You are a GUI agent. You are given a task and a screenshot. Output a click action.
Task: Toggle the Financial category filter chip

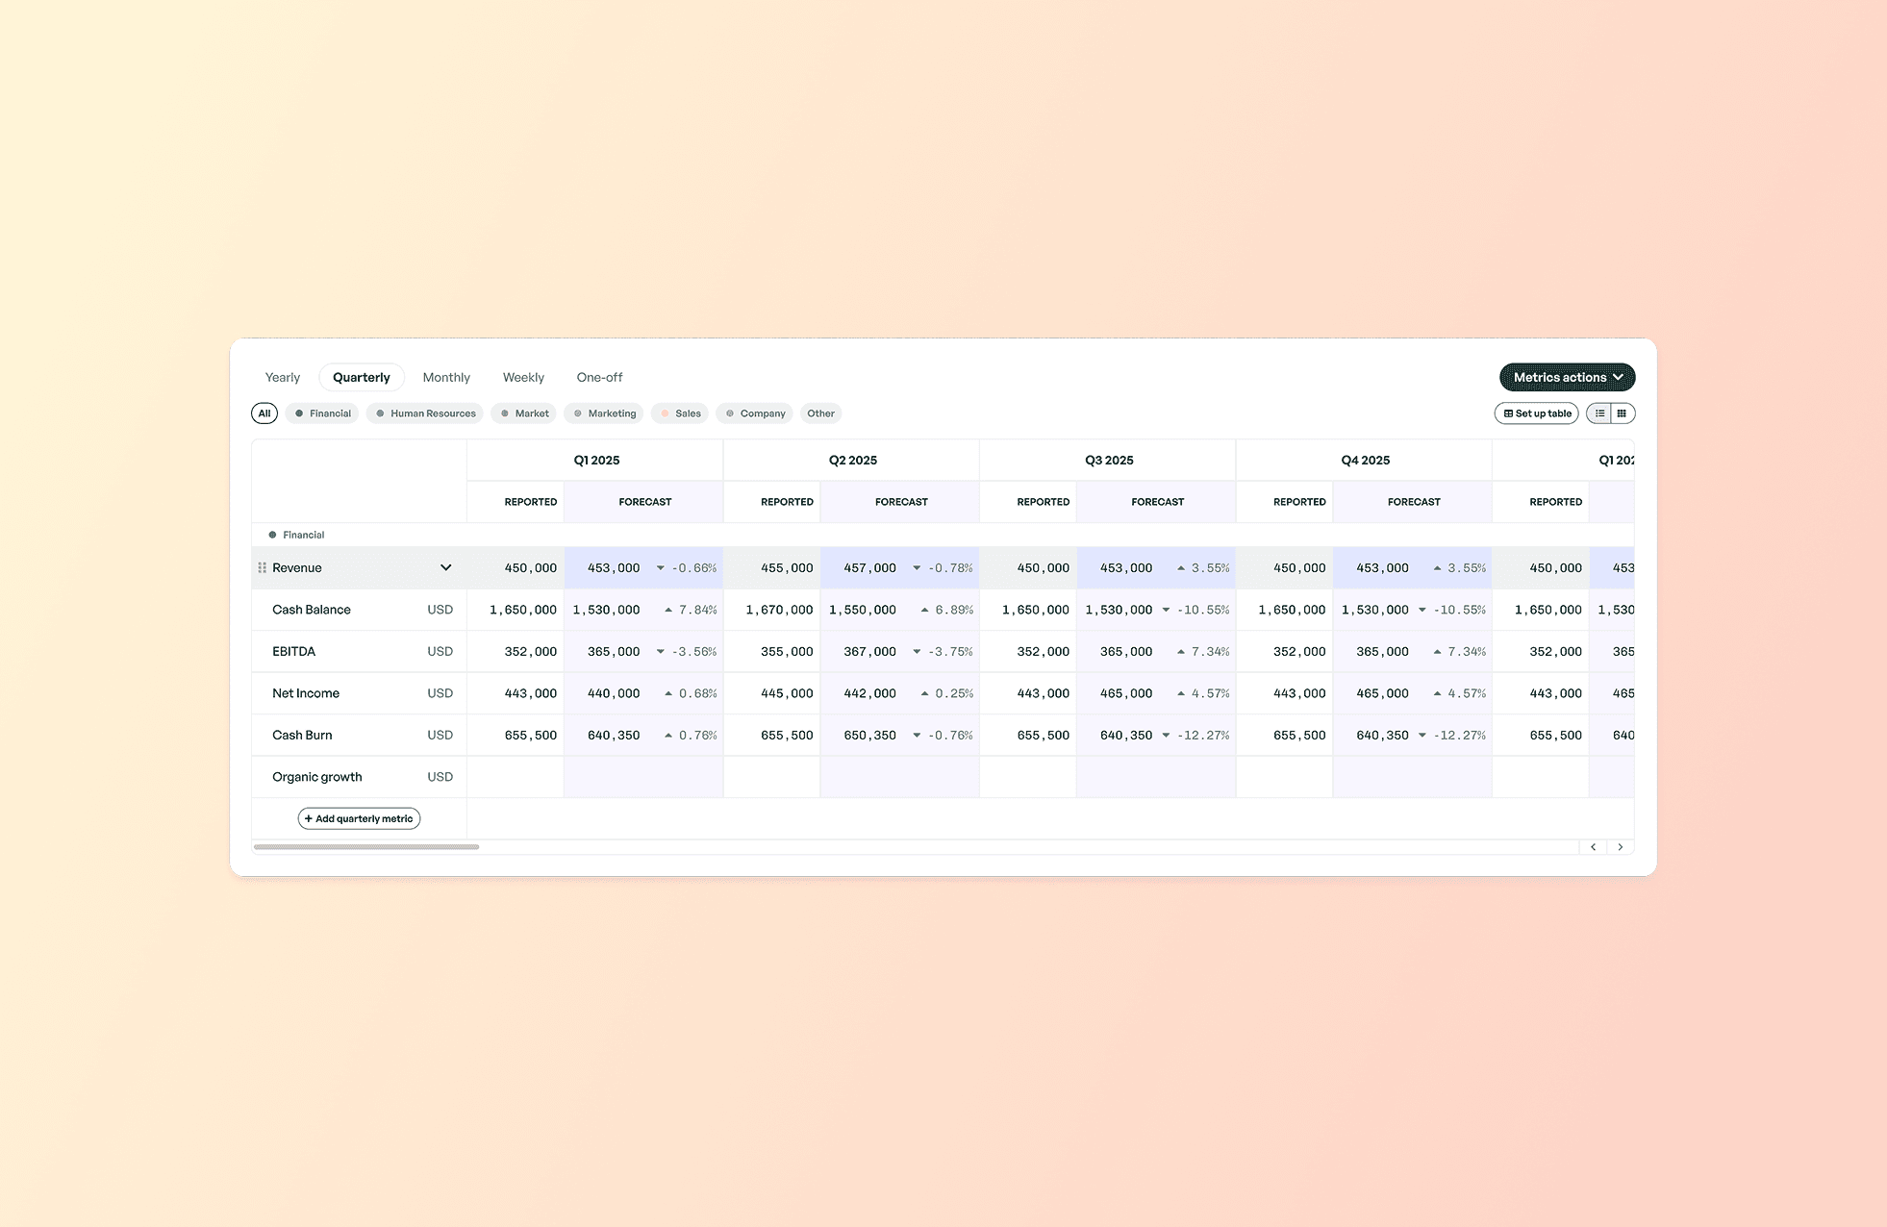[323, 413]
